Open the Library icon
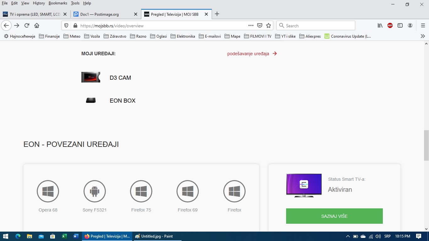Viewport: 429px width, 241px height. 380,25
